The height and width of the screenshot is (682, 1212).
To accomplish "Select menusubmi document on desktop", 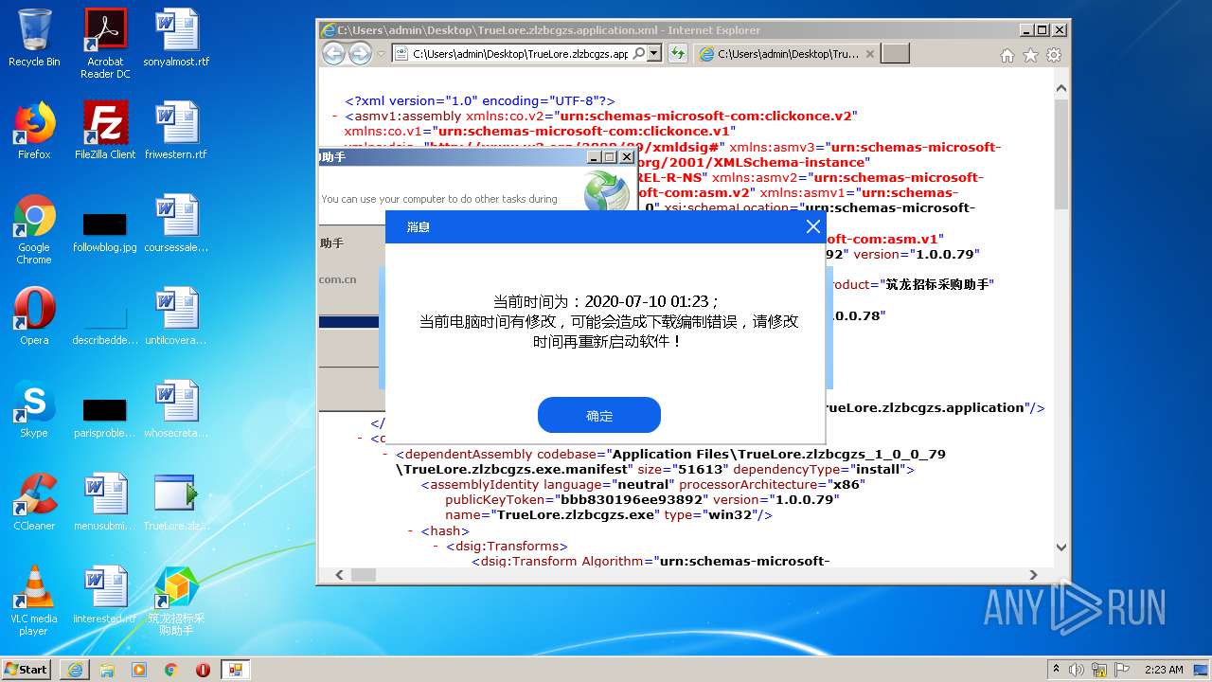I will click(105, 502).
